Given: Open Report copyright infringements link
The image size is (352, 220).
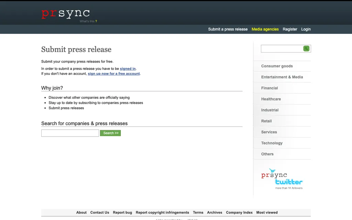Looking at the screenshot, I should [x=162, y=212].
